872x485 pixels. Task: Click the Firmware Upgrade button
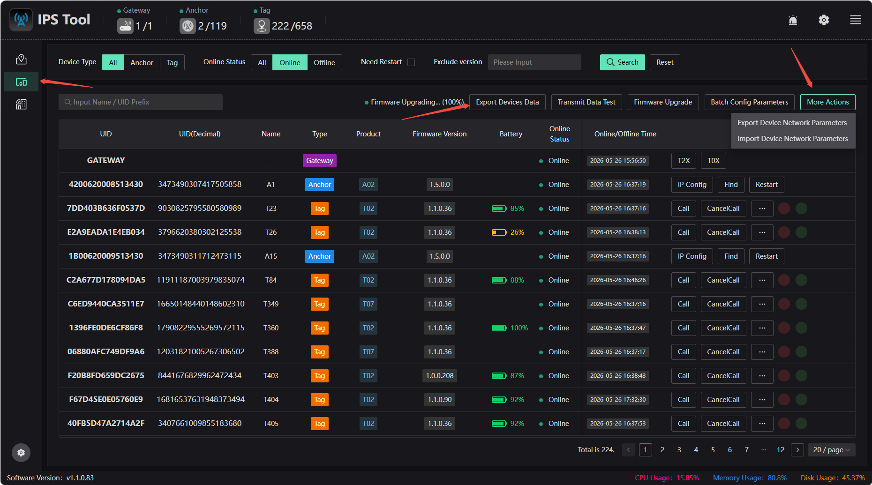pos(663,102)
